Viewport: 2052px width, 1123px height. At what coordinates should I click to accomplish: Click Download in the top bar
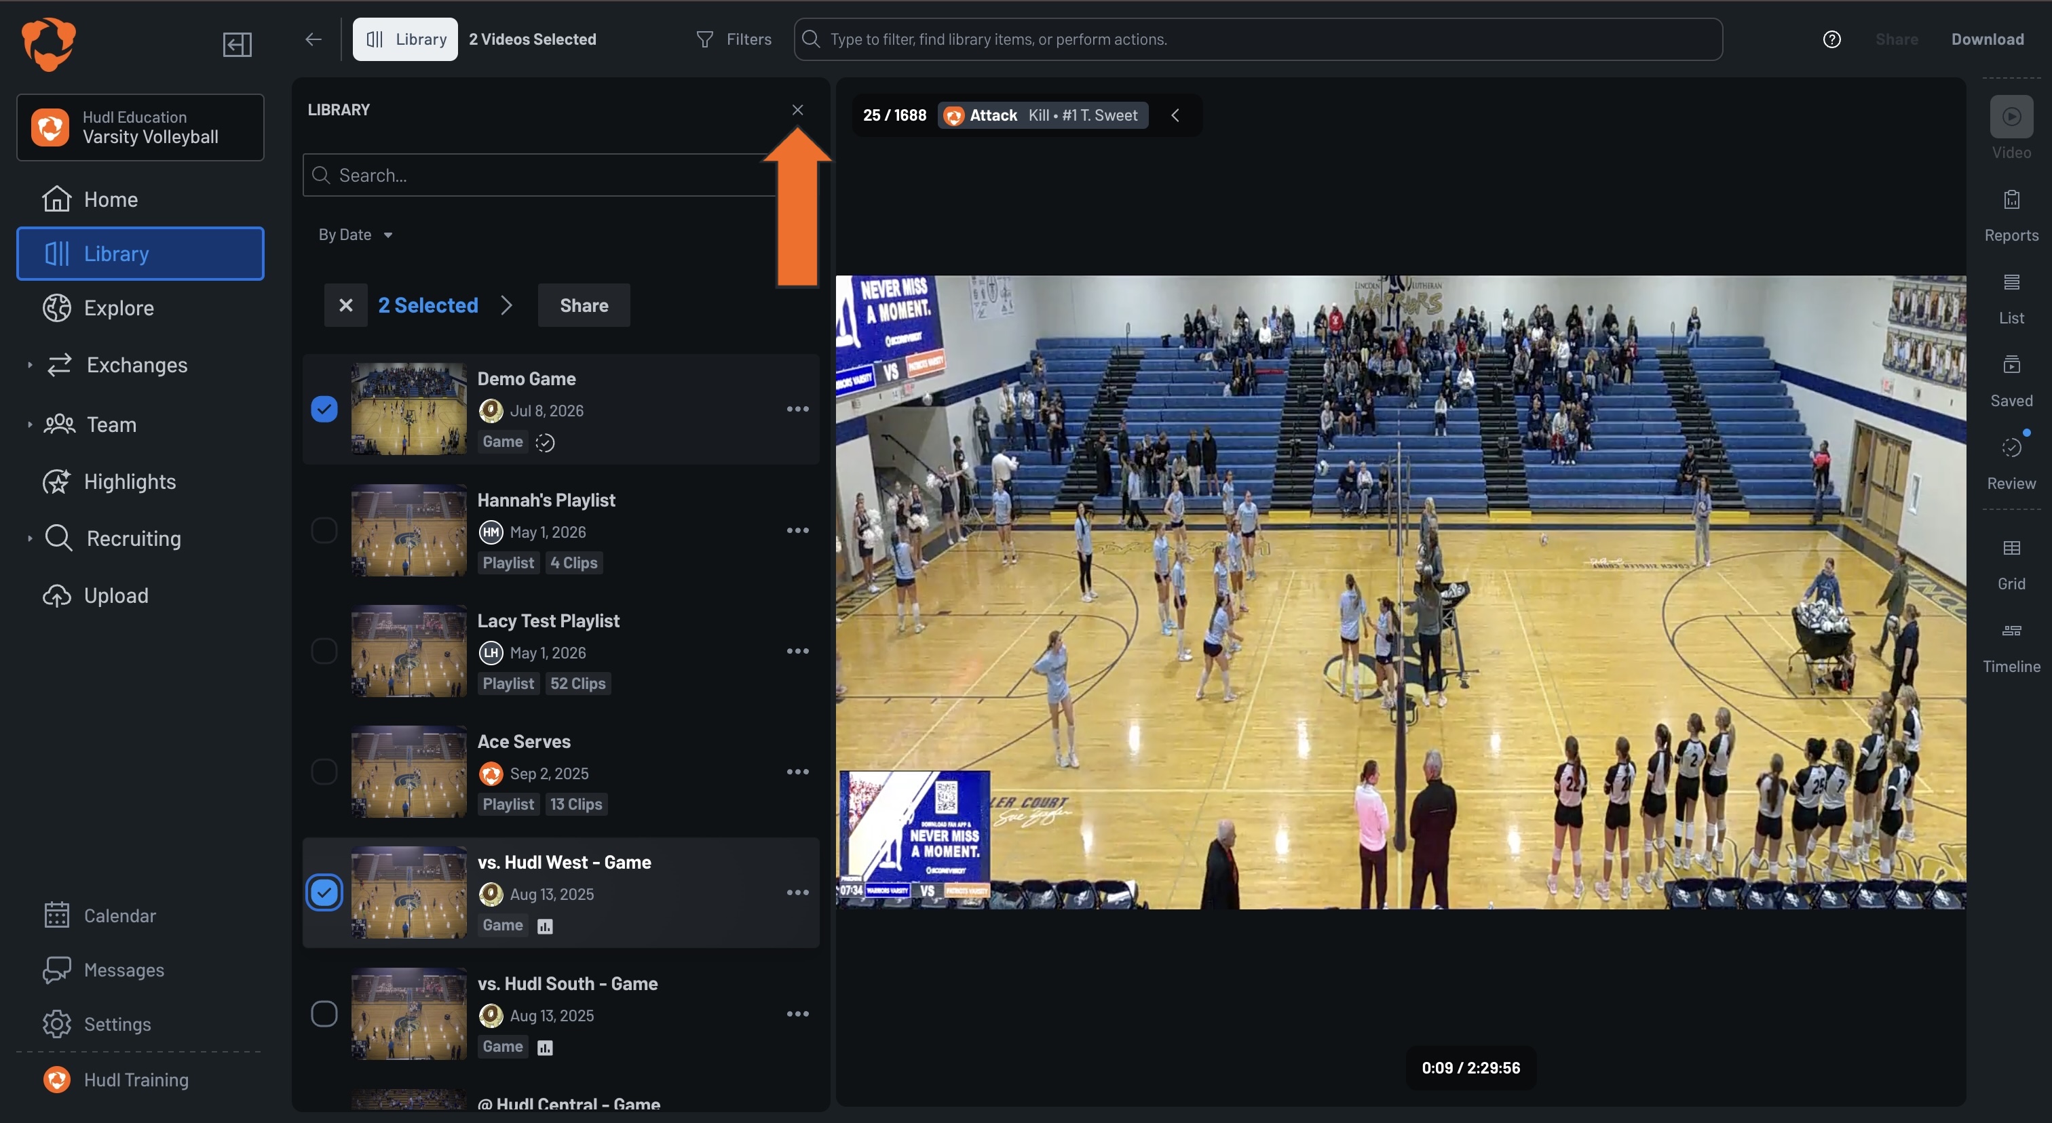[1987, 39]
